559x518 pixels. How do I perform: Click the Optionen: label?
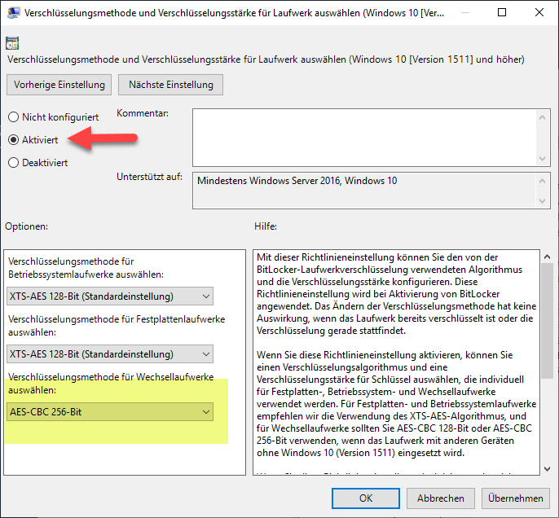(26, 226)
